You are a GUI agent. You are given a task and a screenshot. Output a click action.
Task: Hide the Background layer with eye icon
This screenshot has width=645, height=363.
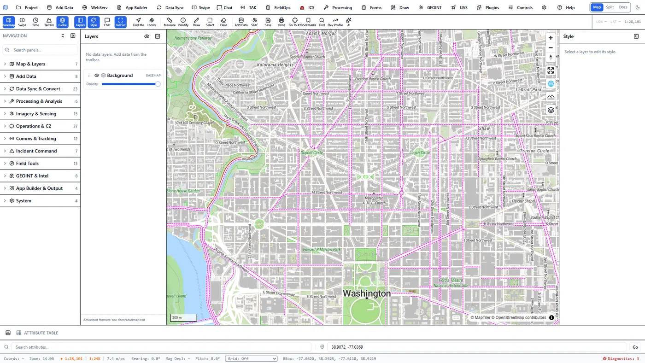97,76
